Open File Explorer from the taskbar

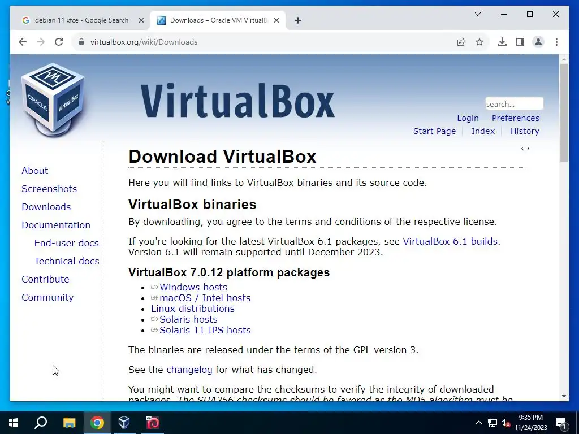point(69,423)
